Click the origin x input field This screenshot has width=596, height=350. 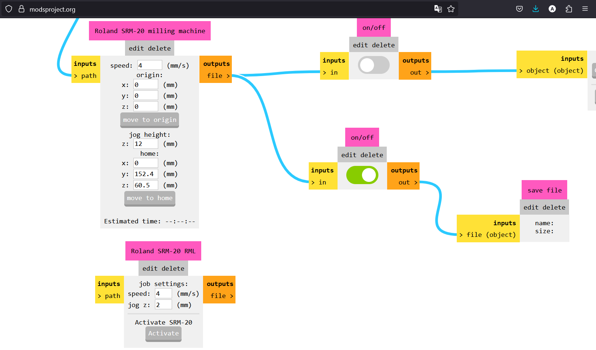coord(145,85)
